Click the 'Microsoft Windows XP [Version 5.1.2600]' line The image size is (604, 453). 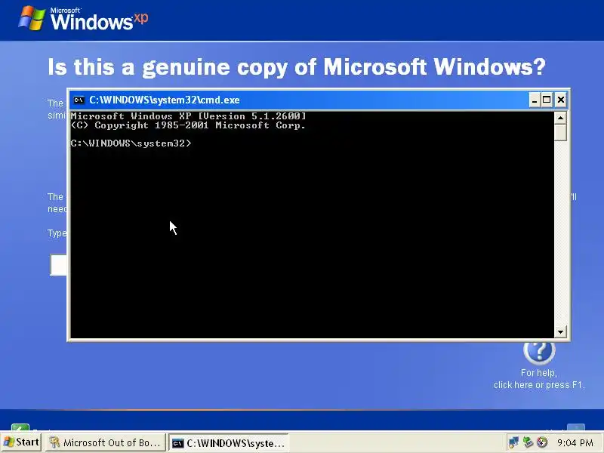(188, 116)
